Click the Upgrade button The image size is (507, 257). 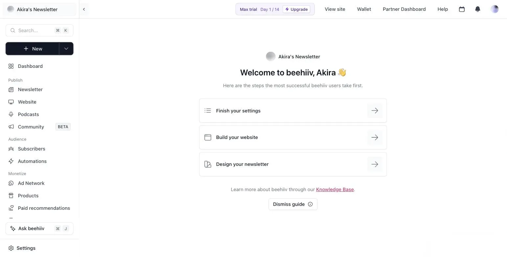pos(296,9)
